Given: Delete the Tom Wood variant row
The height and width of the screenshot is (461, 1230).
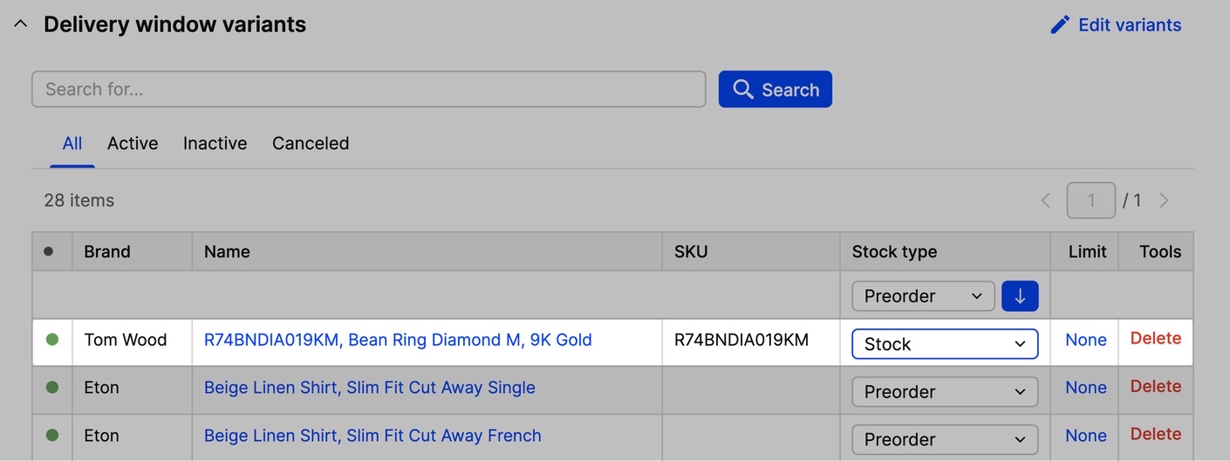Looking at the screenshot, I should pyautogui.click(x=1156, y=338).
